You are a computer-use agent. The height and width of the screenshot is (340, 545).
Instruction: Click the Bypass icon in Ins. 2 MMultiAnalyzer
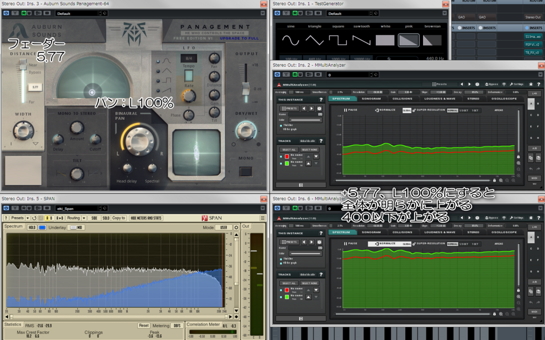click(491, 84)
